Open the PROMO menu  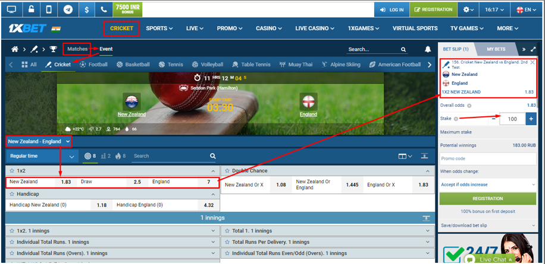[230, 28]
